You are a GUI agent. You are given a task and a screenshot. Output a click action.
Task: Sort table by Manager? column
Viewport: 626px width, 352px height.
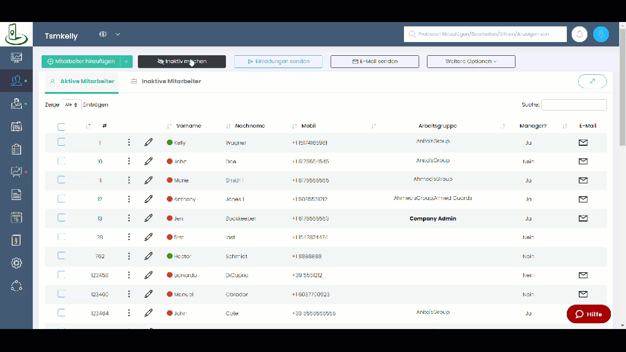click(533, 126)
